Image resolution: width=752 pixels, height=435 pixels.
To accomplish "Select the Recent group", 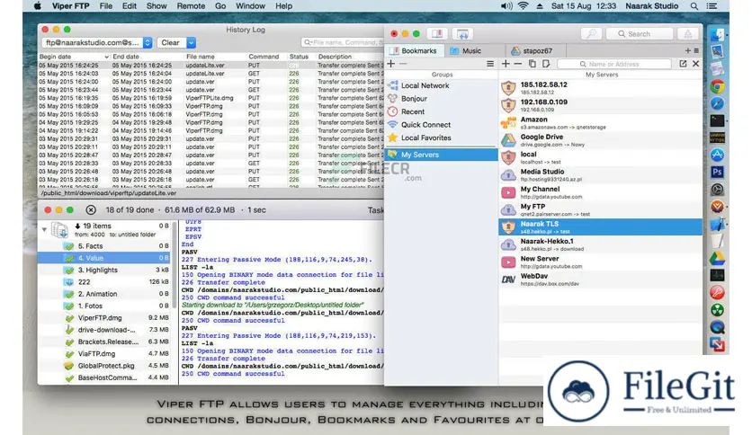I will click(442, 111).
